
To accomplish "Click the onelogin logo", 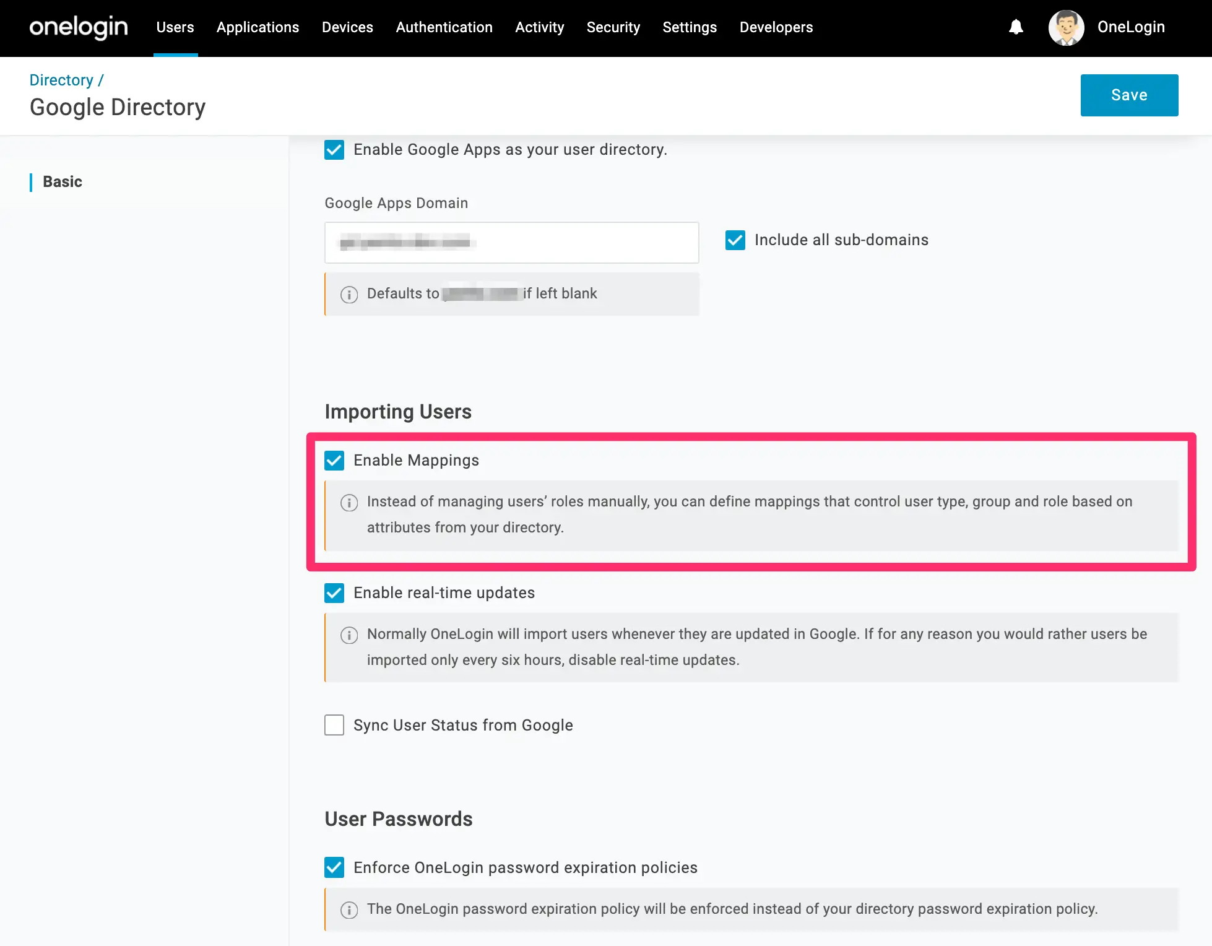I will (x=79, y=27).
